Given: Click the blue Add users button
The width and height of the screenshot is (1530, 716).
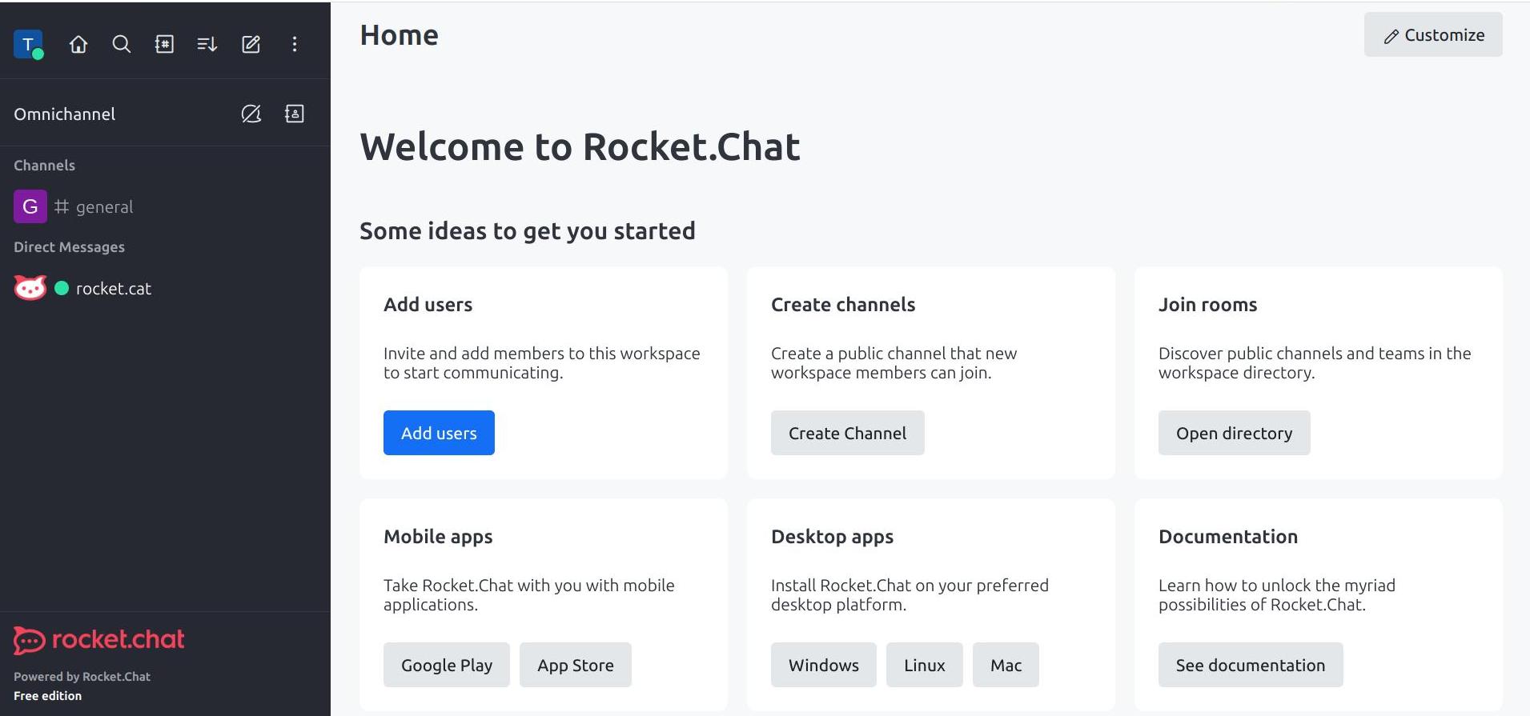Looking at the screenshot, I should tap(439, 433).
